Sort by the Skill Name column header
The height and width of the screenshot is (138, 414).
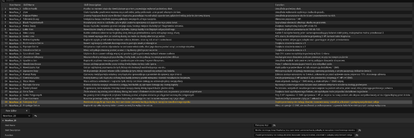[x=52, y=5]
